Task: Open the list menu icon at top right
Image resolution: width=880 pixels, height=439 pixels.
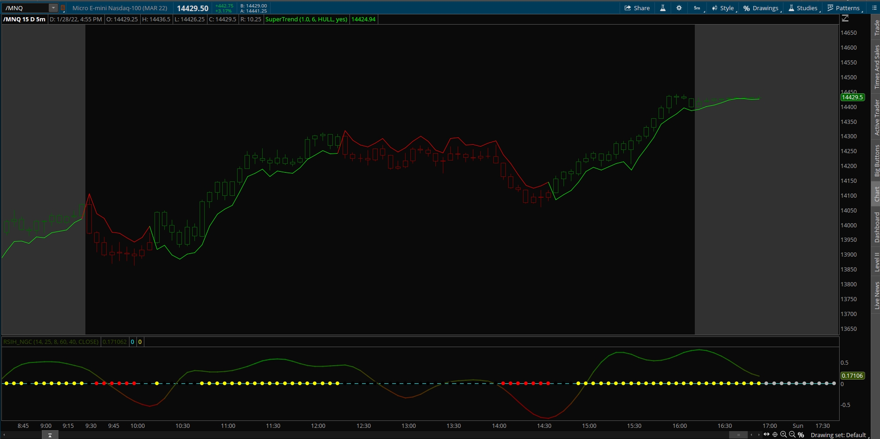Action: 874,8
